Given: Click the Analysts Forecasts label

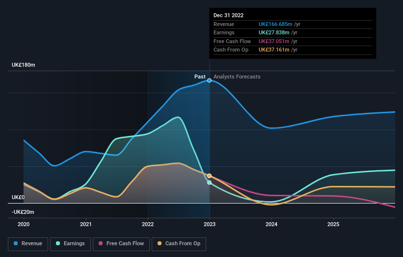Looking at the screenshot, I should coord(237,77).
